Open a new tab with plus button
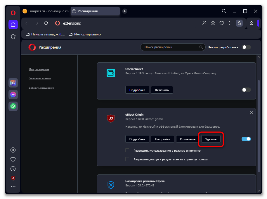The width and height of the screenshot is (267, 199). click(125, 11)
